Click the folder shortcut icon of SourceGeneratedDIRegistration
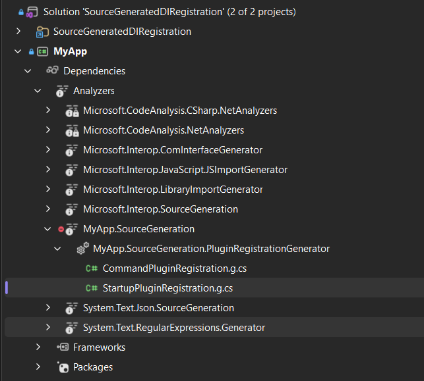 [42, 32]
